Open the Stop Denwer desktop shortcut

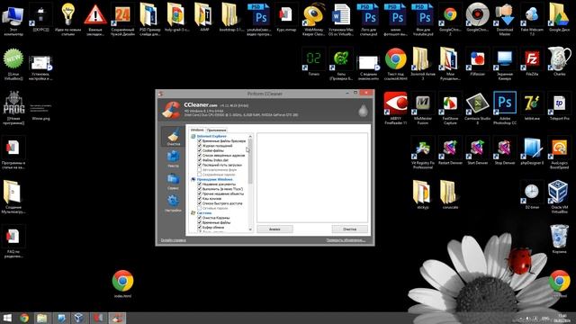tap(505, 150)
